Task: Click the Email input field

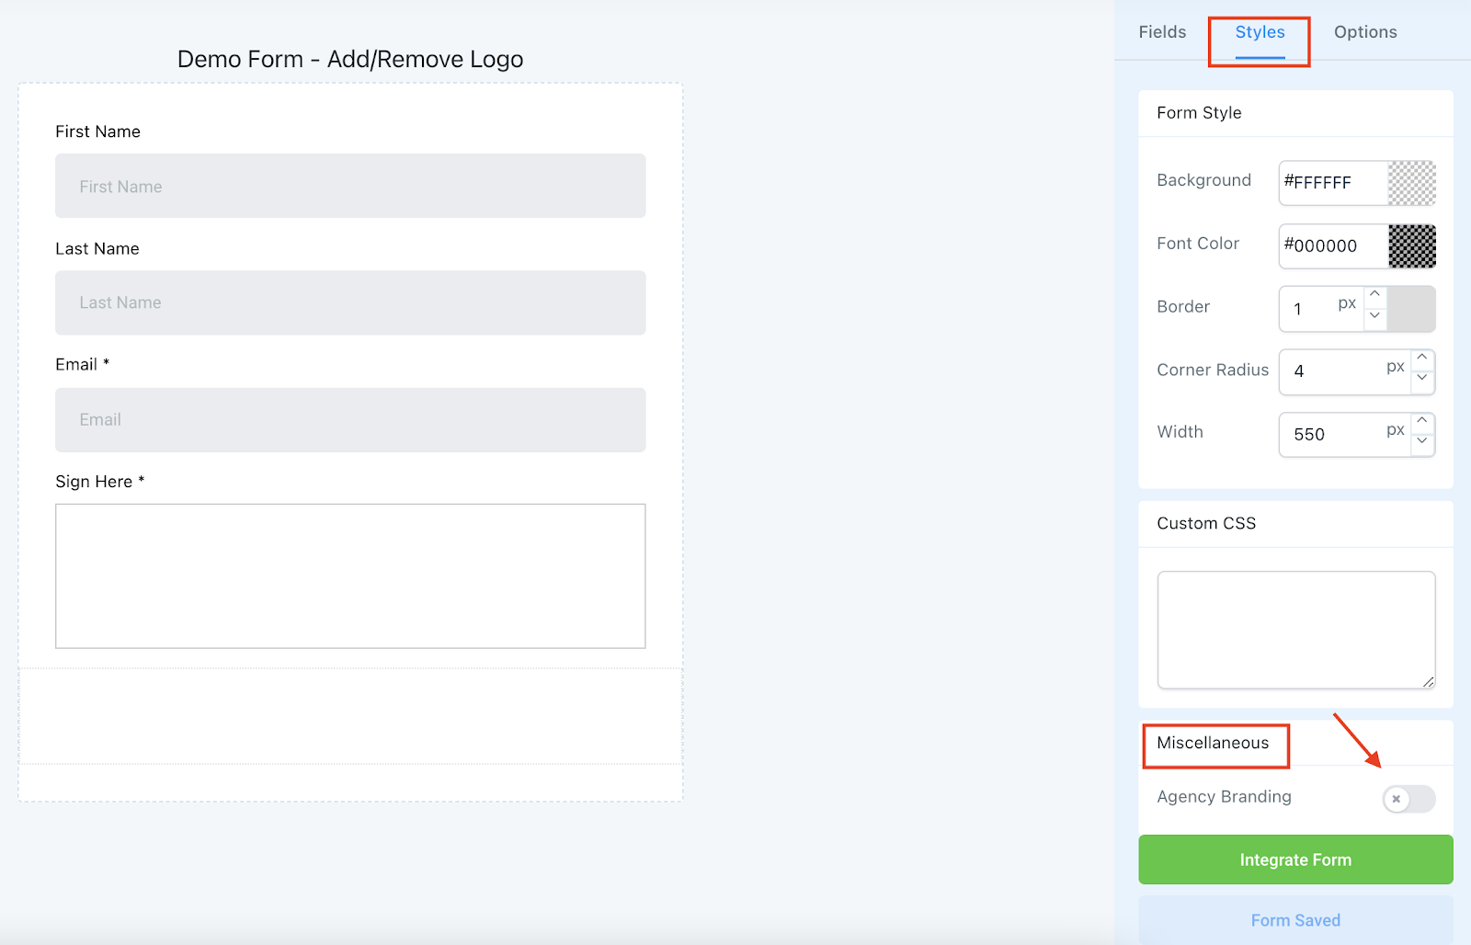Action: [350, 419]
